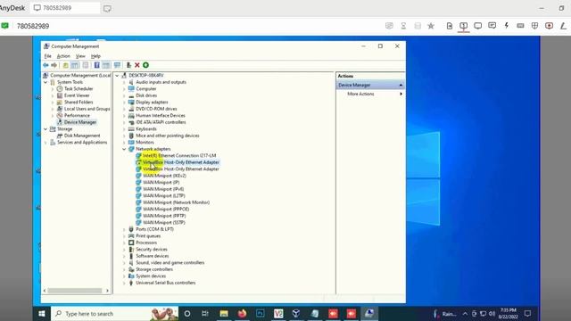
Task: Click the blue Help icon in toolbar
Action: [x=97, y=65]
